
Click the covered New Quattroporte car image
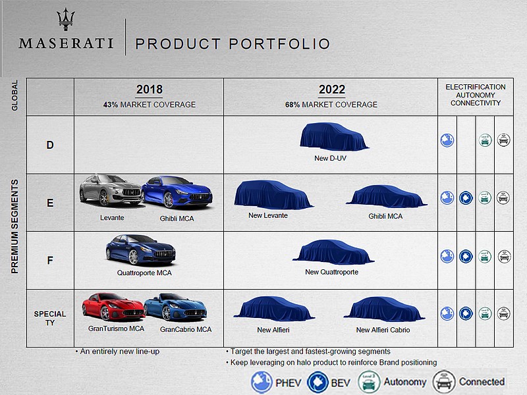coord(333,252)
